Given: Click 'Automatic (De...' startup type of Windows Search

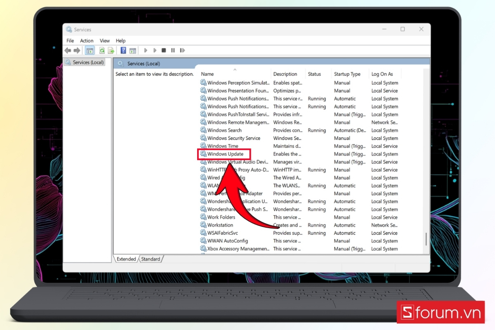Looking at the screenshot, I should click(350, 130).
